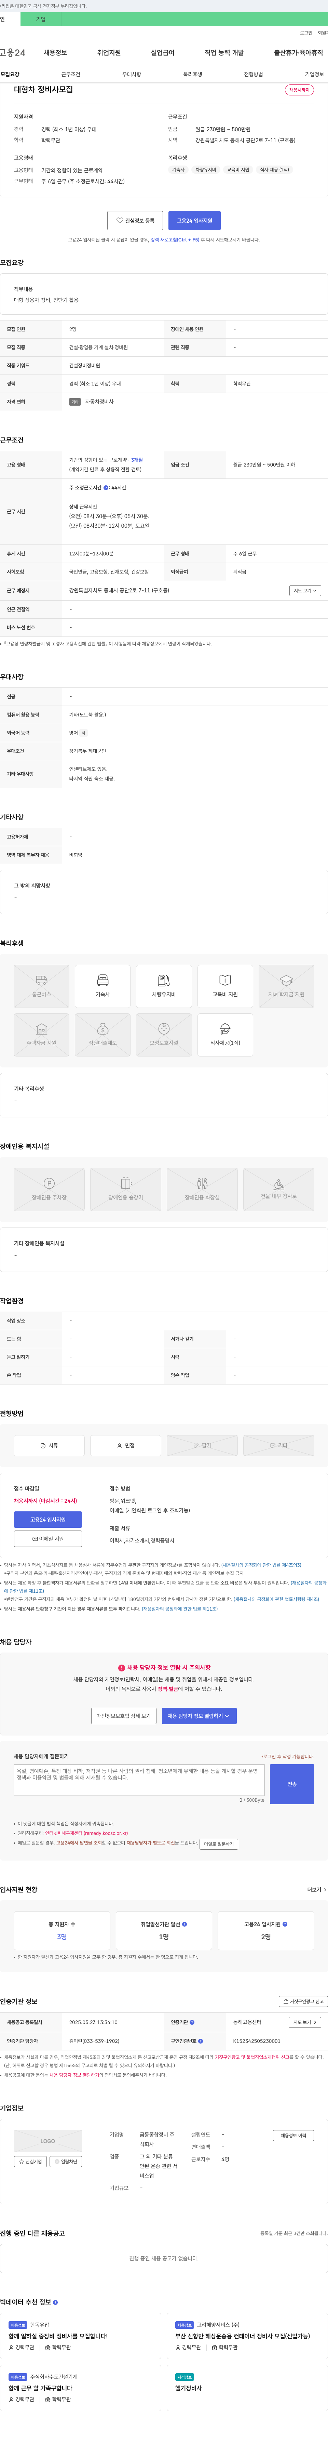Expand 지도 보기 beside 동해고용센터

coord(304,2022)
